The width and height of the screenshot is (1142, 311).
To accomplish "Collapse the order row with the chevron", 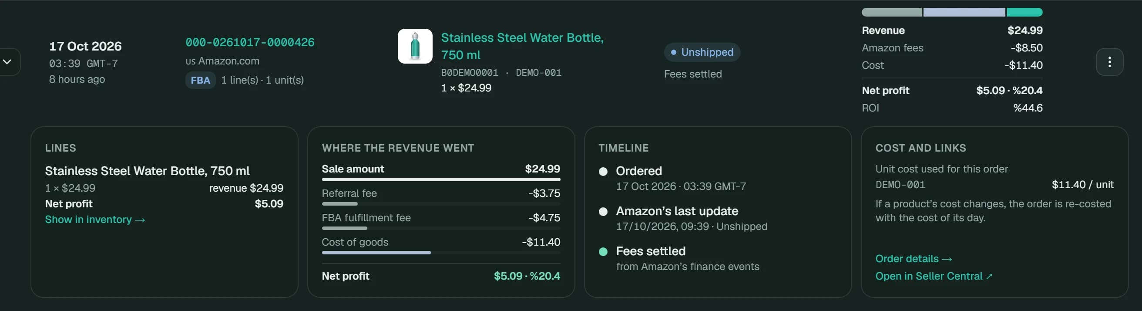I will tap(7, 62).
